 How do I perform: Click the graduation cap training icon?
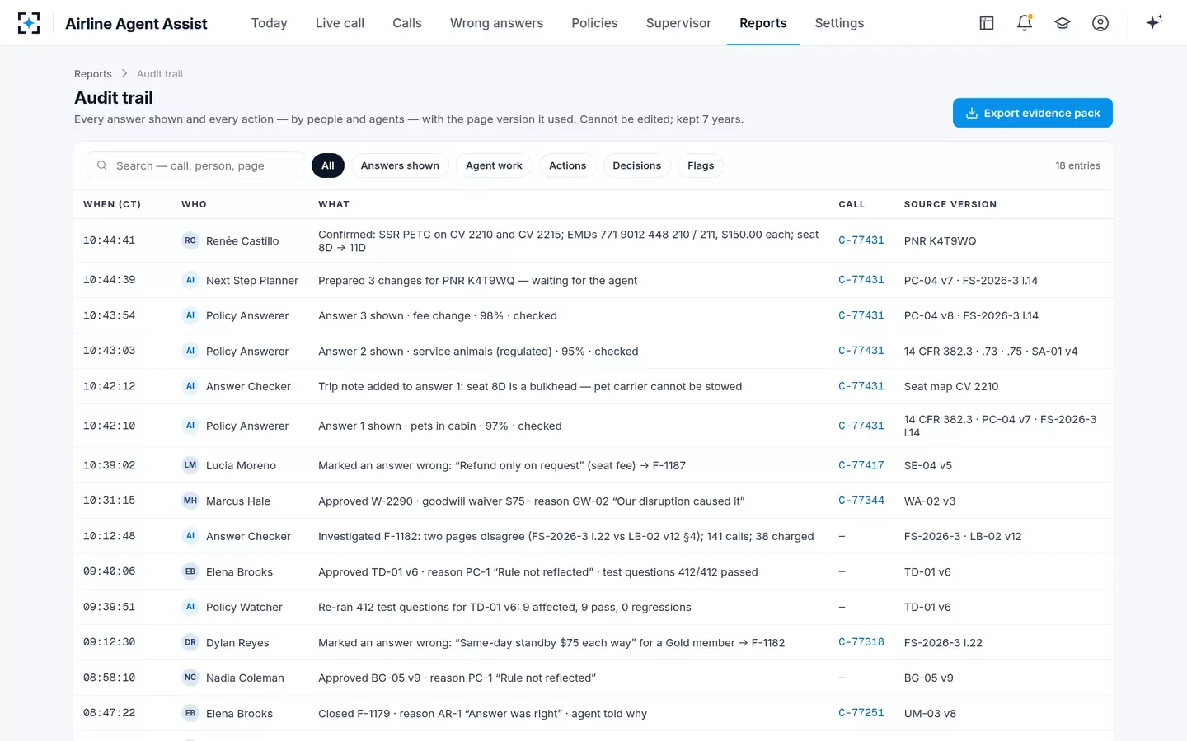(1063, 23)
